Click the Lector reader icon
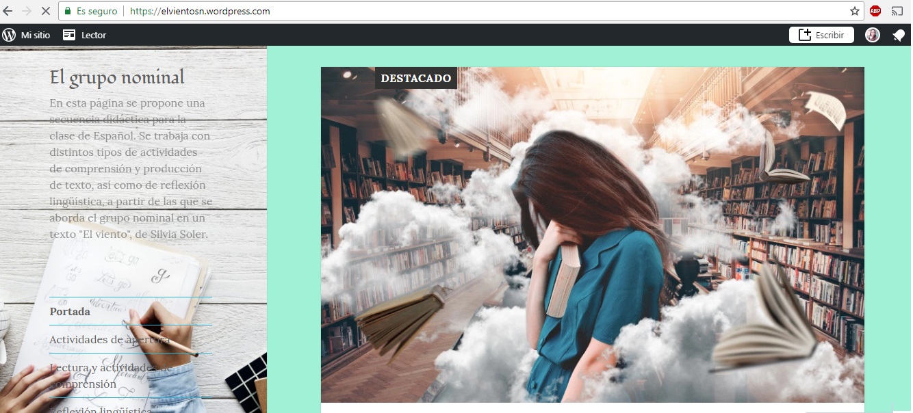 pos(69,35)
